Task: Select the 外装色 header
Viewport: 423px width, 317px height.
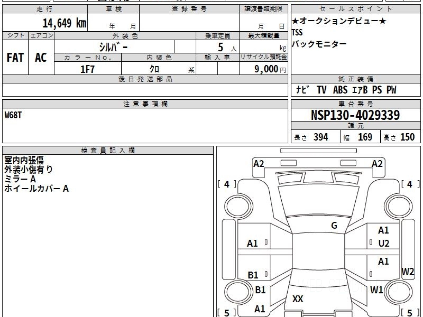Action: [x=125, y=36]
